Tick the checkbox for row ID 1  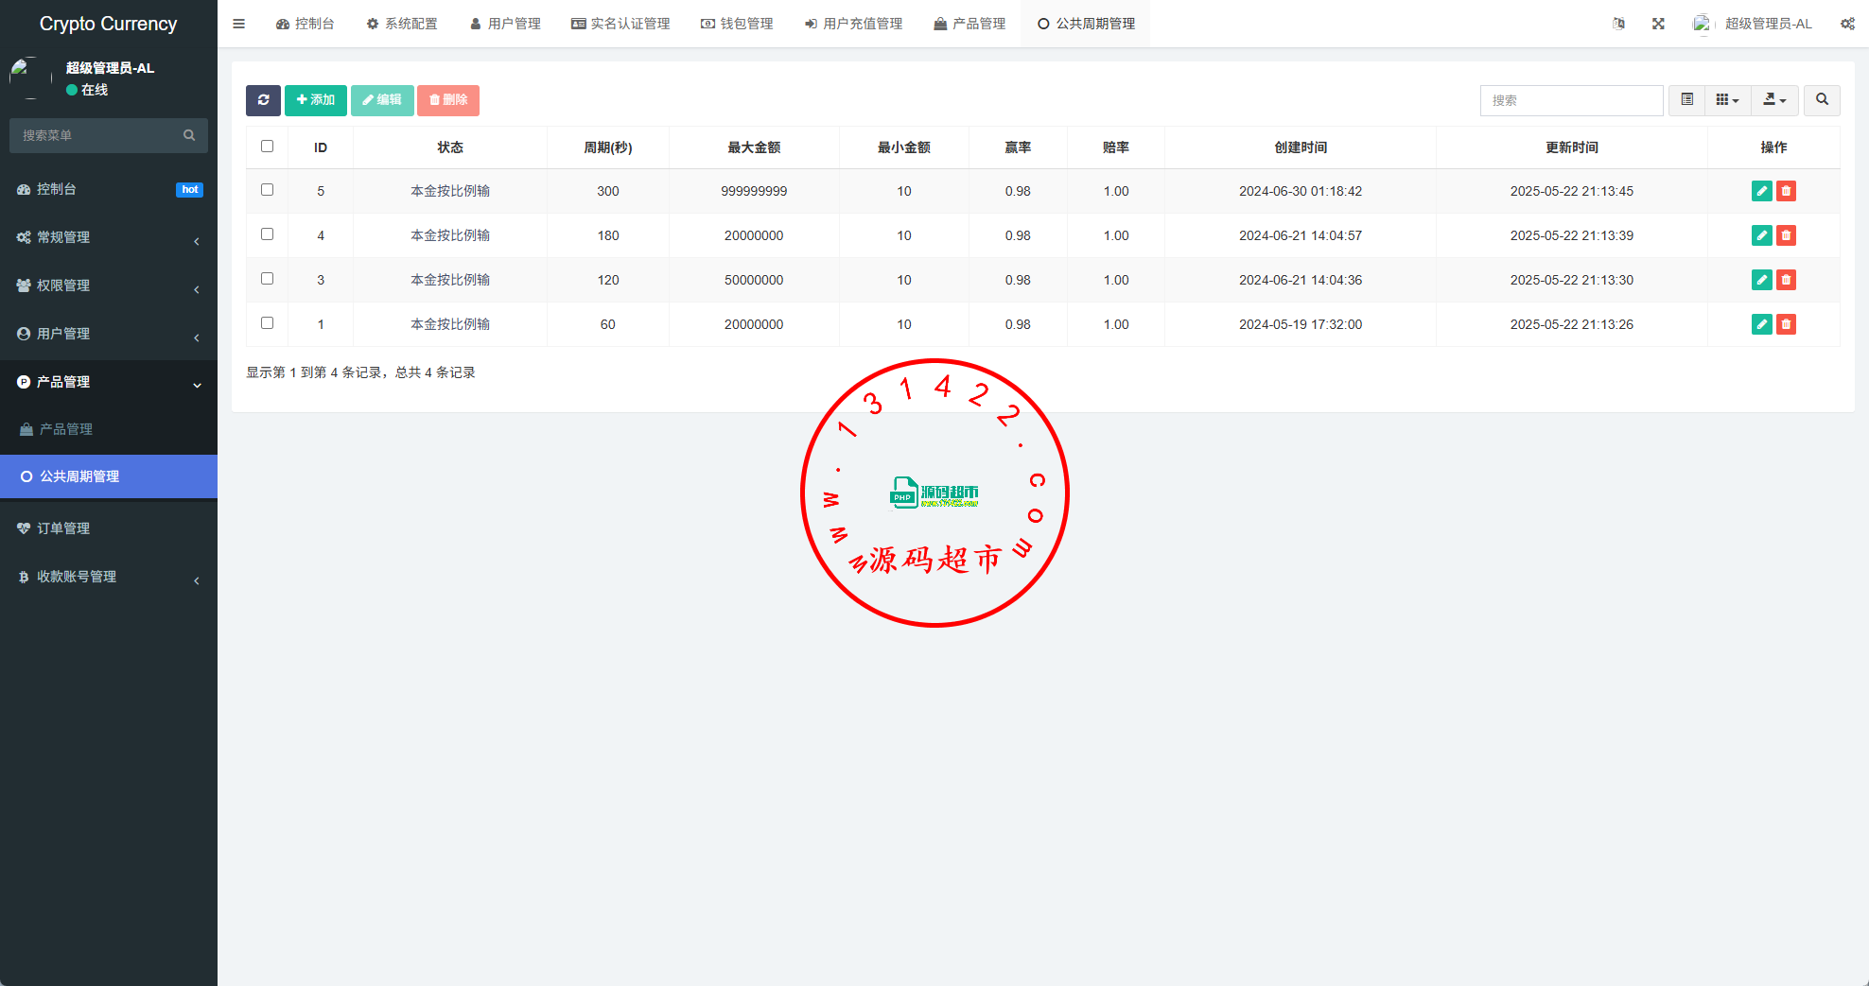tap(267, 323)
